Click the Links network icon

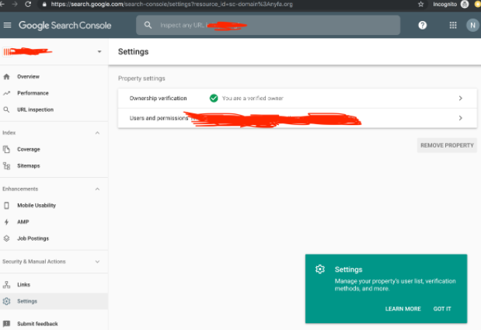[x=6, y=285]
